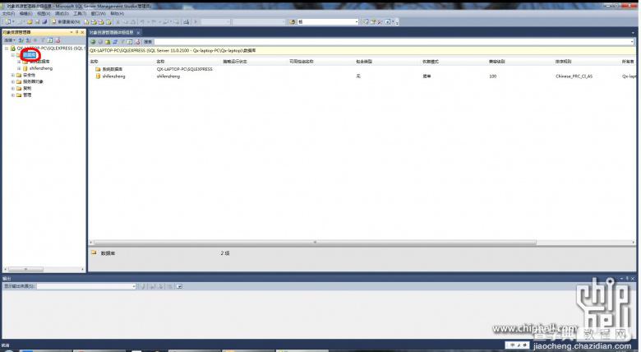Open the 帮助(H) menu
This screenshot has height=352, width=641.
click(x=117, y=13)
